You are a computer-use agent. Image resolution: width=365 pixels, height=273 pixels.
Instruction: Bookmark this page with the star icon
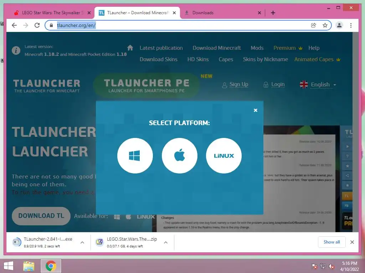(325, 25)
